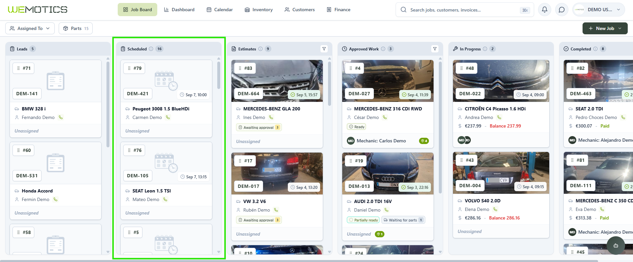Filter the Estimates column

point(324,49)
